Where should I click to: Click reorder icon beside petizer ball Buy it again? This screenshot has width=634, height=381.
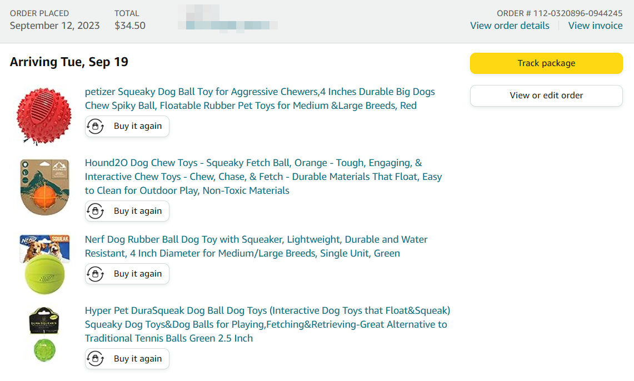pos(96,127)
